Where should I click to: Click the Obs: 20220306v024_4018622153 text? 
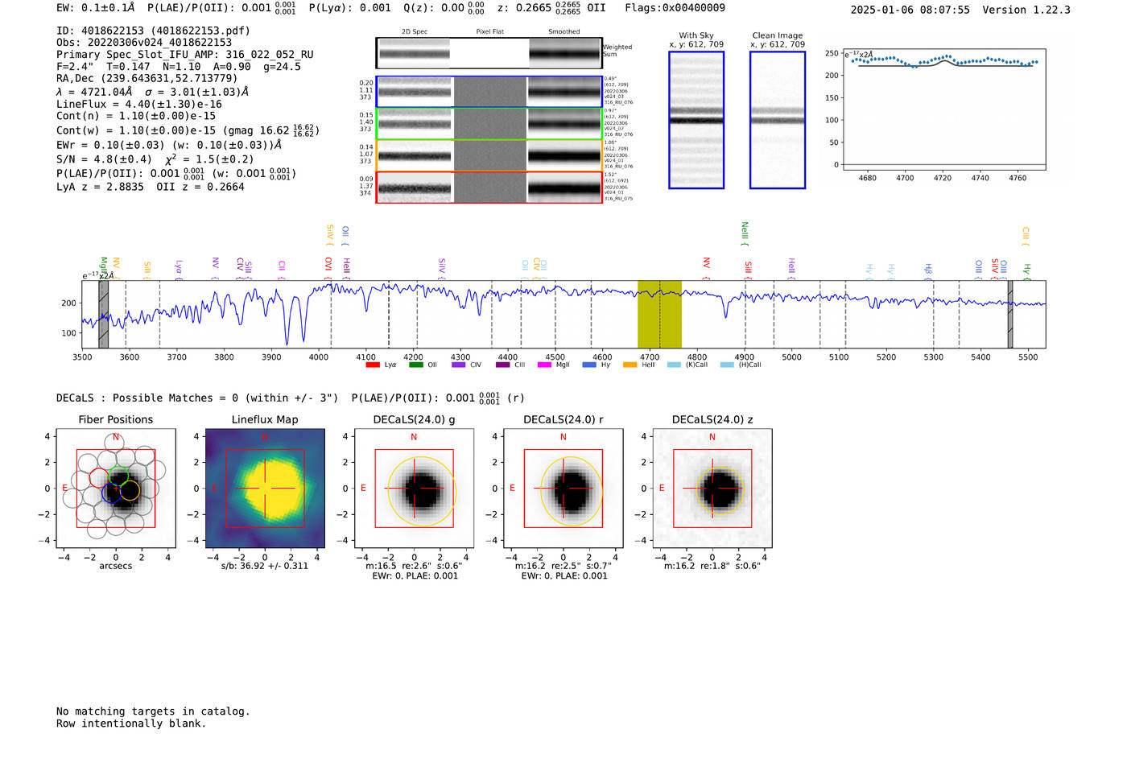click(144, 42)
